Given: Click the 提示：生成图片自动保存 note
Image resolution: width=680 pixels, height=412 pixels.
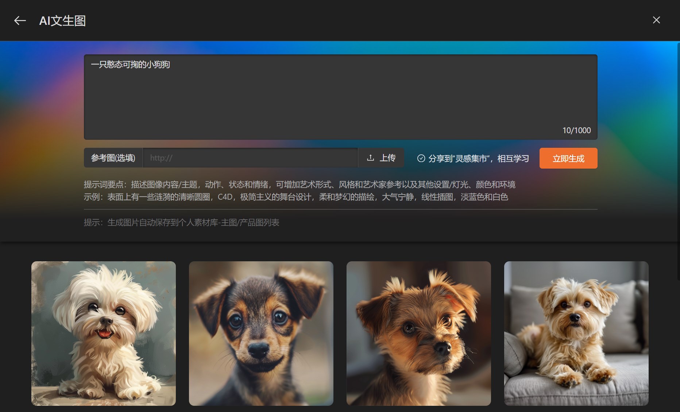Looking at the screenshot, I should (x=182, y=223).
